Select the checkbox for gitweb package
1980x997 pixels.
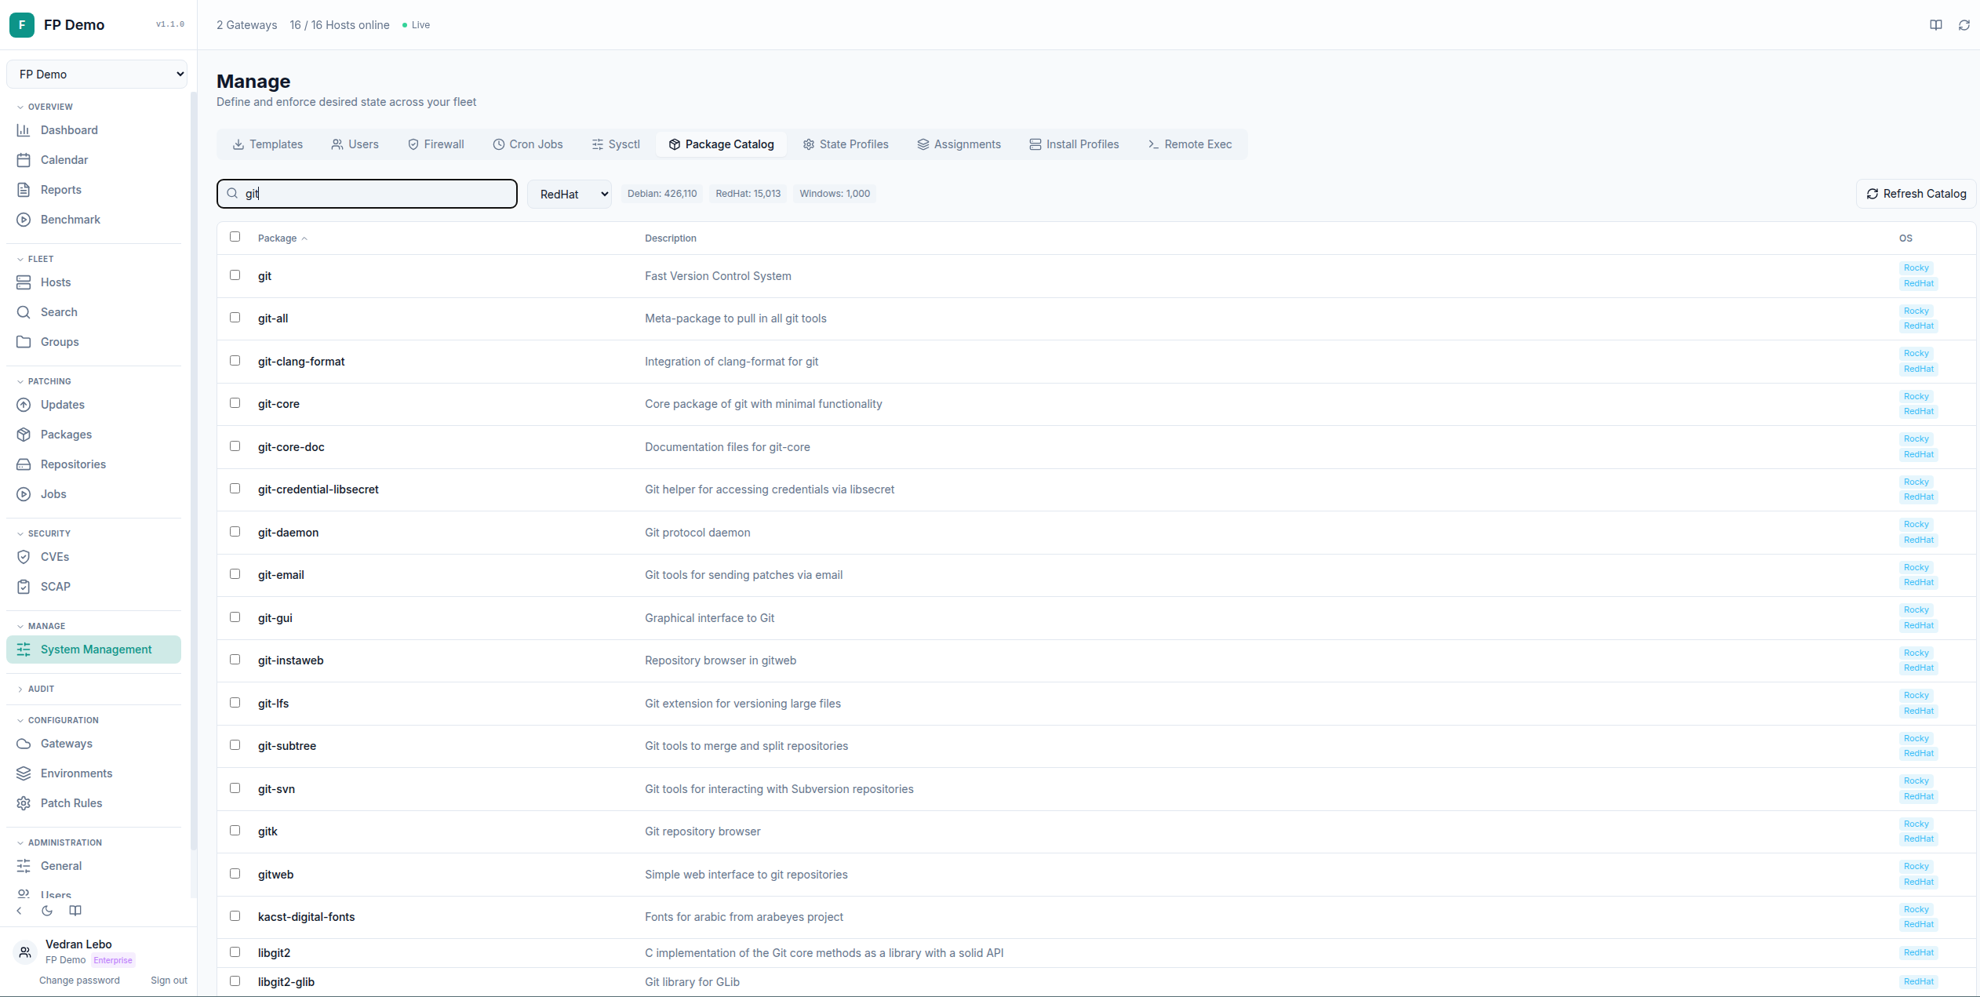click(x=235, y=874)
